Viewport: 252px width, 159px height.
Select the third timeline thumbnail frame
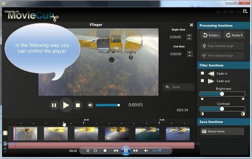coord(86,134)
